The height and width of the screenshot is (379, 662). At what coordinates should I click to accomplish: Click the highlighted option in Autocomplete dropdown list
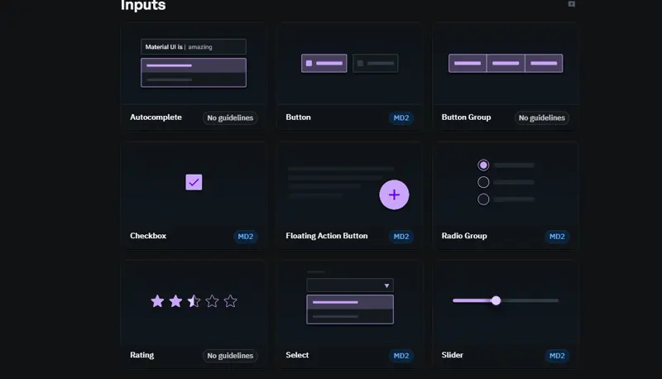point(194,65)
